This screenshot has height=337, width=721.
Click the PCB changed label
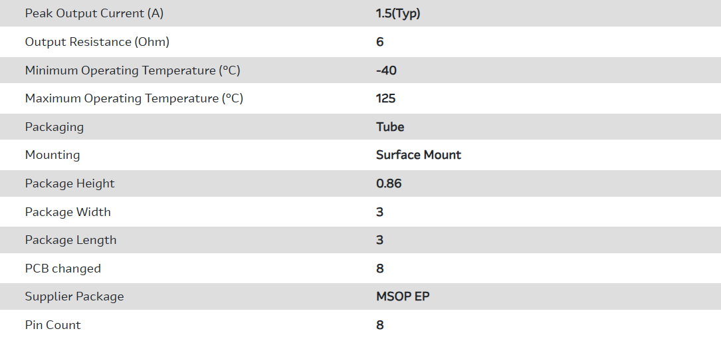(63, 269)
